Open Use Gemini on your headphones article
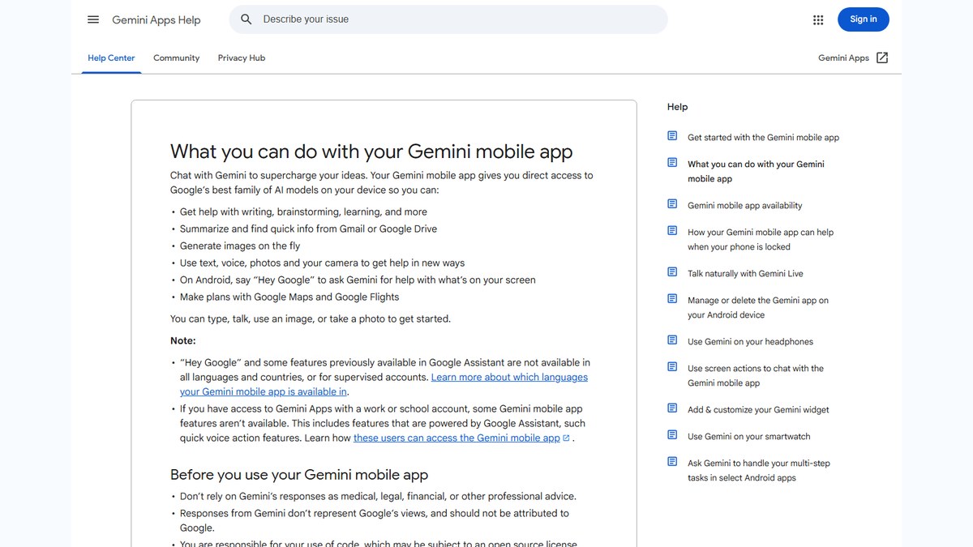 pyautogui.click(x=750, y=342)
